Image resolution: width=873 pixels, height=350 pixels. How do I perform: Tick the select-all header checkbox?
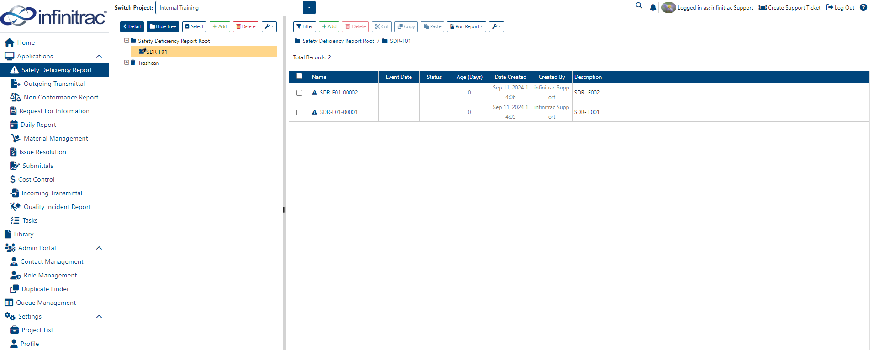tap(300, 76)
